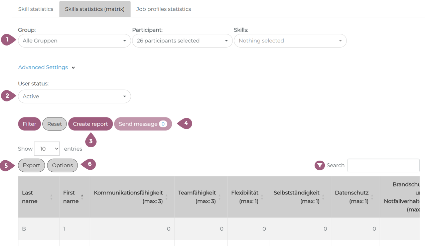Sort the Kommunikationsfähigkeit column

166,197
